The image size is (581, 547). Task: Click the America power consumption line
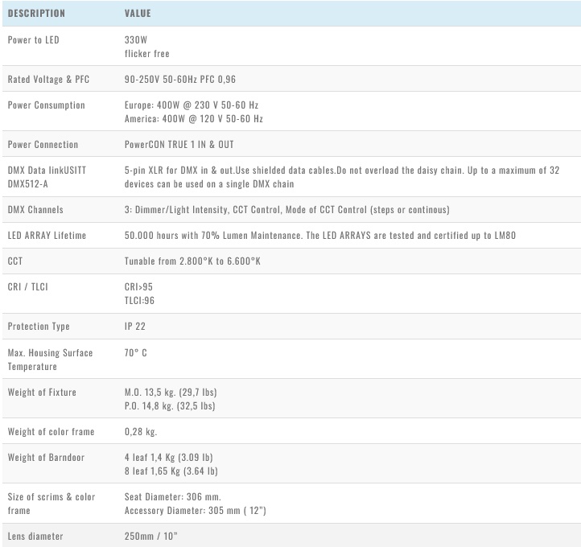(194, 119)
